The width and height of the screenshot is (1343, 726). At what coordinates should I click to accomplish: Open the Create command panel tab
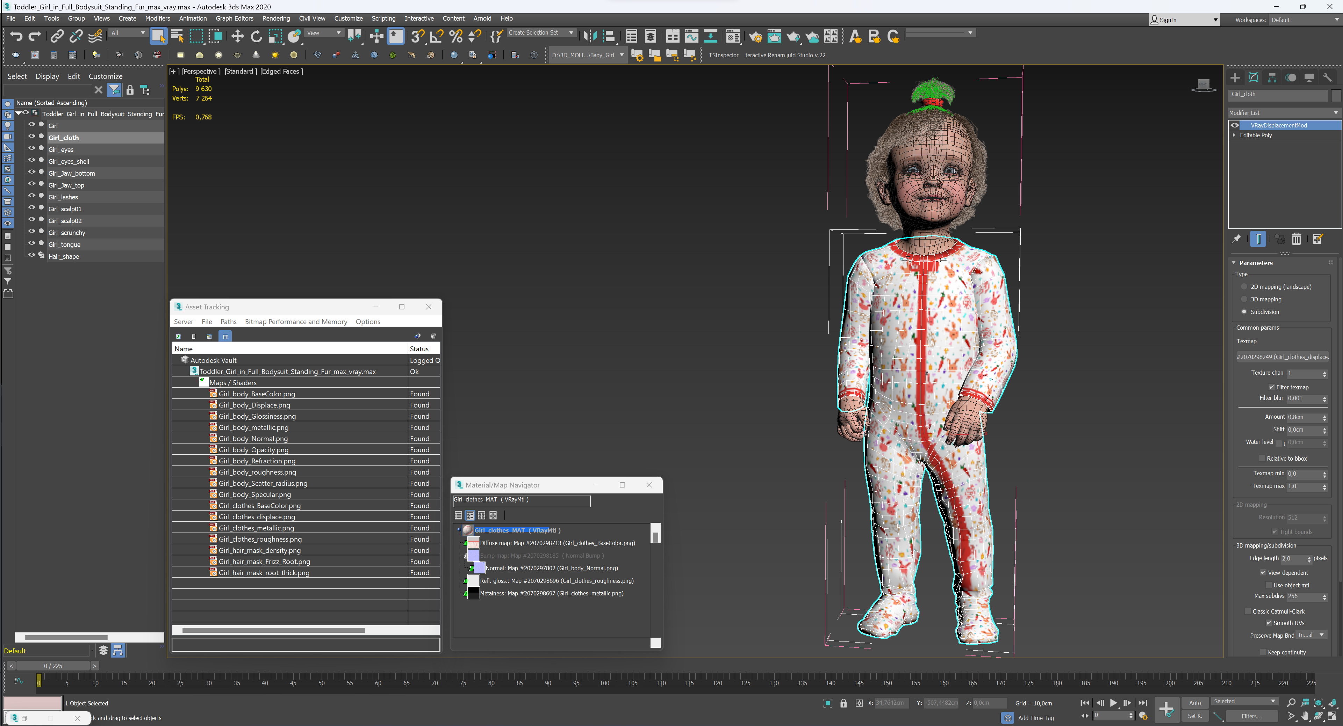coord(1235,78)
